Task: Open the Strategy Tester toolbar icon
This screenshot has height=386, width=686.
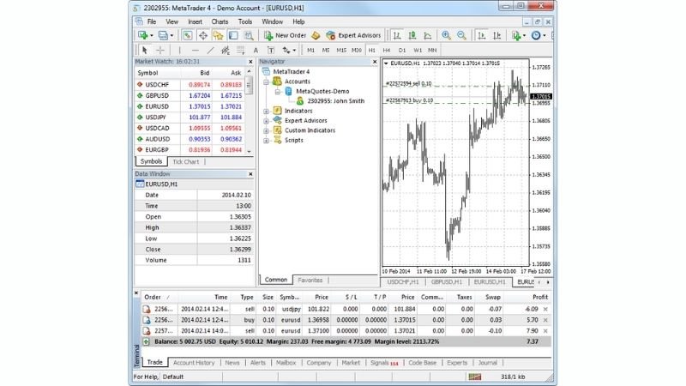Action: click(x=249, y=35)
